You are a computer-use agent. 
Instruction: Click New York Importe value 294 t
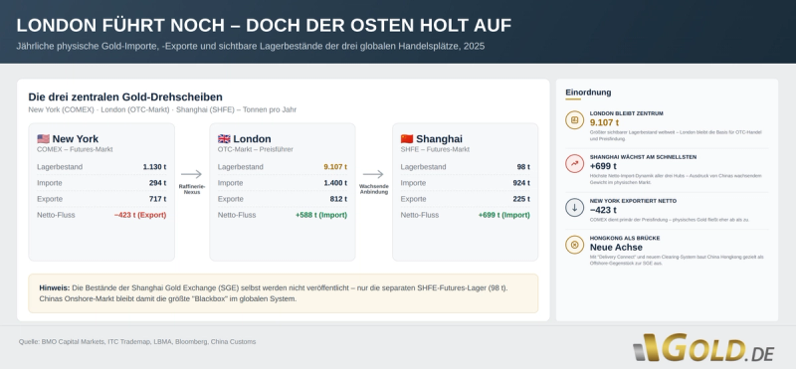[x=157, y=183]
